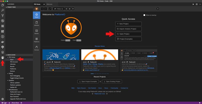This screenshot has width=202, height=104.
Task: Go to Platforms in PIO Home sidebar
Action: coord(37,40)
